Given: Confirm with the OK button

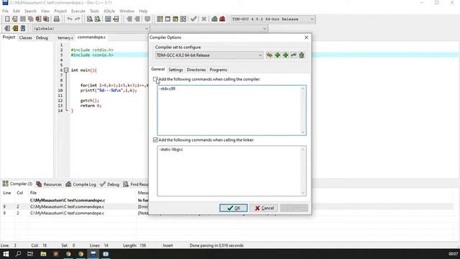Looking at the screenshot, I should tap(233, 208).
